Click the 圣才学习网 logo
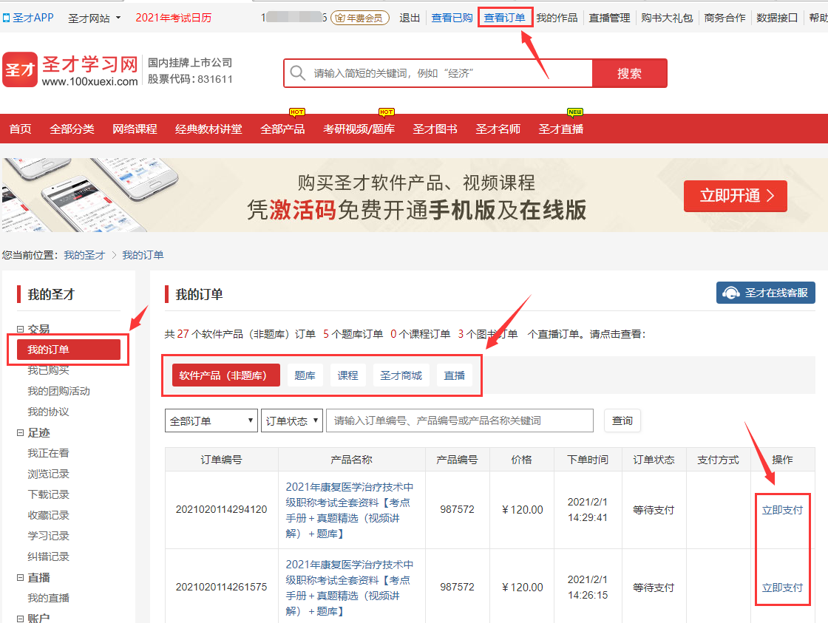The width and height of the screenshot is (828, 623). 70,70
